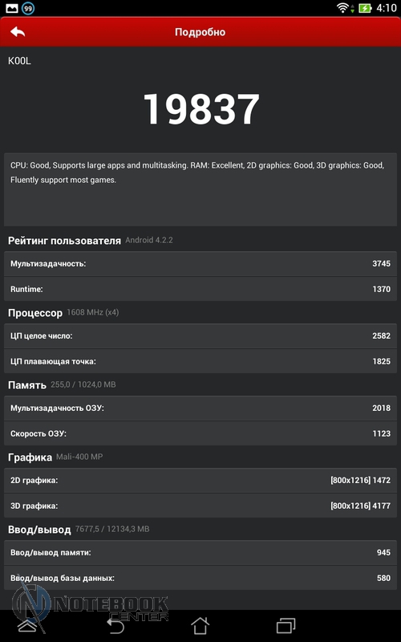Tap the total score 19837

201,109
